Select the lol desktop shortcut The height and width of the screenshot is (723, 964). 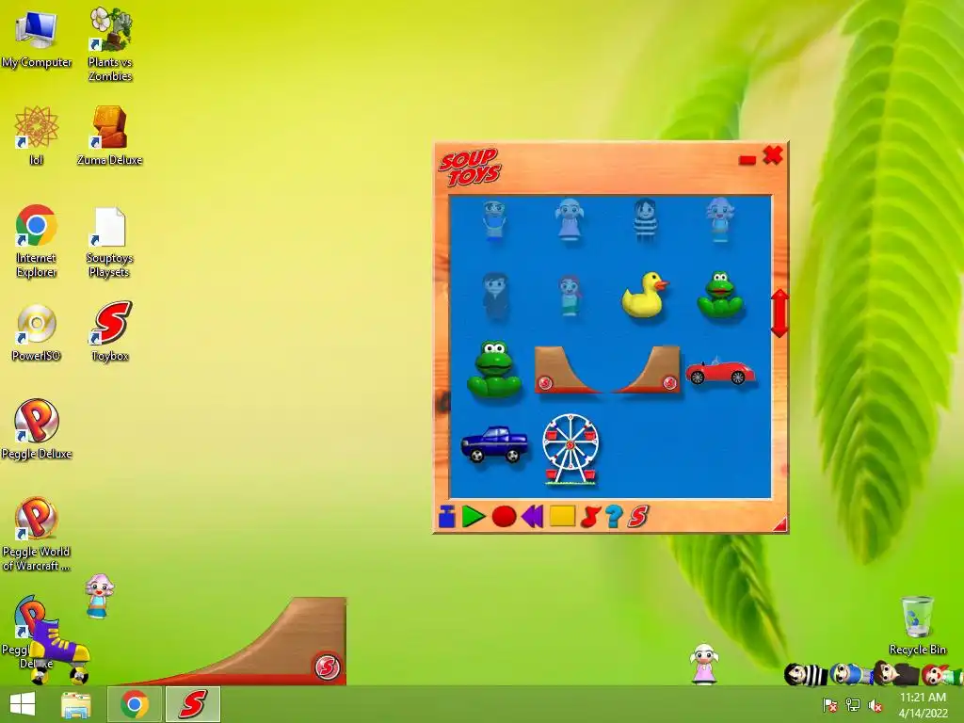[x=37, y=135]
